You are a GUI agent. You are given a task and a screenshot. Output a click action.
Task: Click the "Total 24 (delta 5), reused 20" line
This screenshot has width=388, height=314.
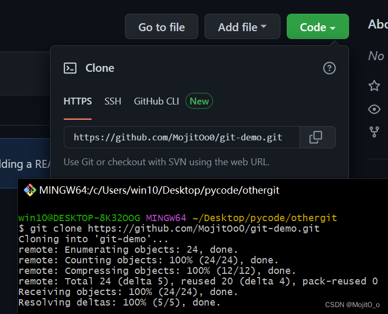[x=198, y=281]
